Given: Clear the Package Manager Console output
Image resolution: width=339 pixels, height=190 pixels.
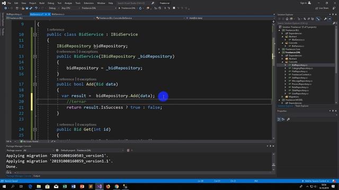Looking at the screenshot, I should pyautogui.click(x=128, y=150).
